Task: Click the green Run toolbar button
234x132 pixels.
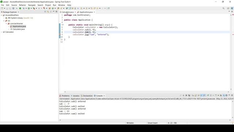Action: click(x=29, y=8)
